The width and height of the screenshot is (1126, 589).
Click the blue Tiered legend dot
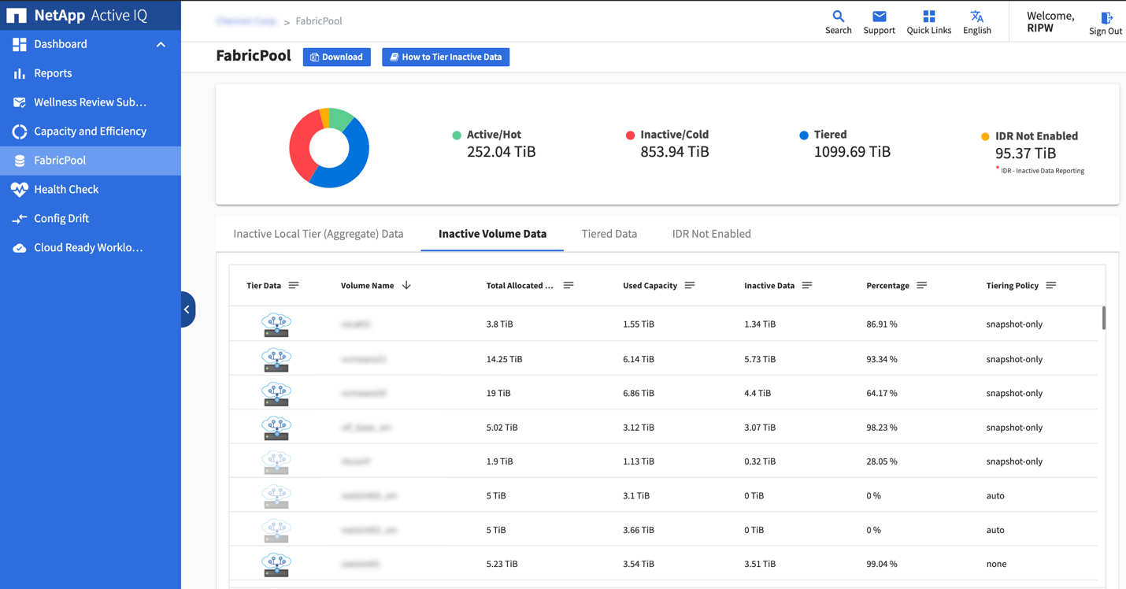(x=803, y=135)
